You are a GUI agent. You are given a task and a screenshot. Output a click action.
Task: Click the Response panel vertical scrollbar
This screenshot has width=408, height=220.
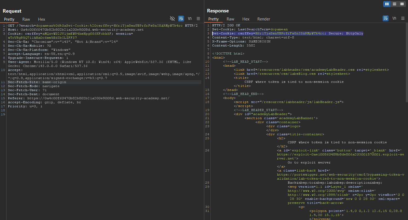pyautogui.click(x=407, y=63)
